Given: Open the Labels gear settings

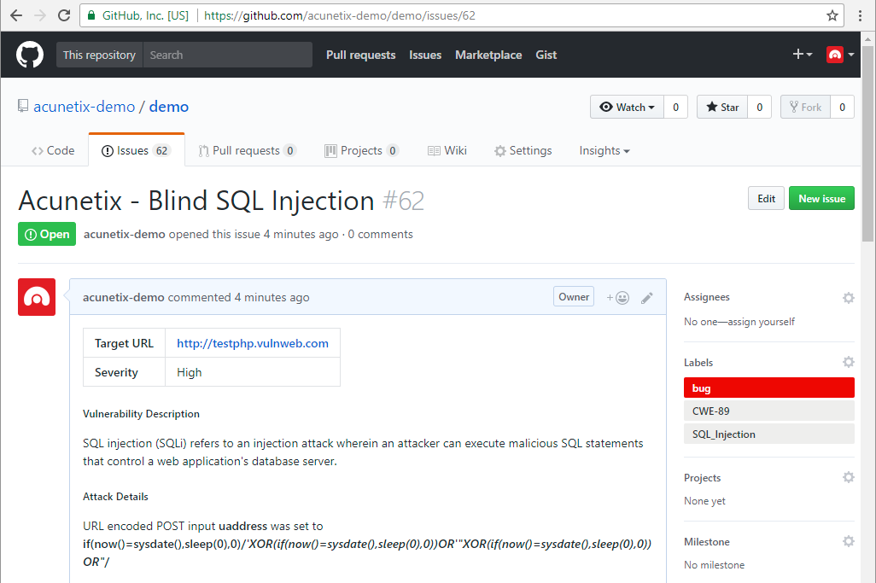Looking at the screenshot, I should pyautogui.click(x=849, y=362).
